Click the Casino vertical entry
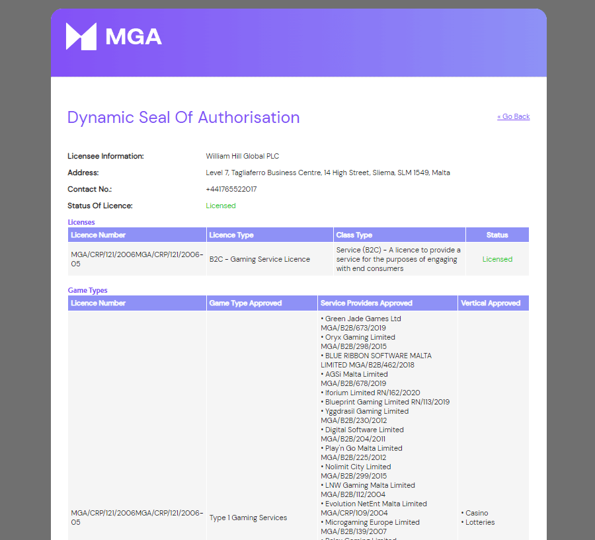Screen dimensions: 595x540 [x=475, y=513]
